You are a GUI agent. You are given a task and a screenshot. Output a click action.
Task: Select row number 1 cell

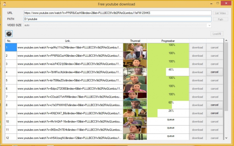tap(11, 47)
